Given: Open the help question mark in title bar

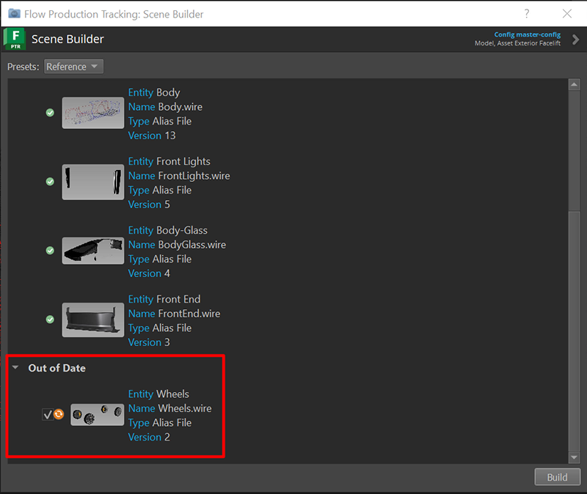Looking at the screenshot, I should (x=527, y=14).
